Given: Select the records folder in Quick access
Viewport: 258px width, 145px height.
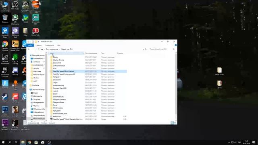Looking at the screenshot, I should tap(36, 68).
